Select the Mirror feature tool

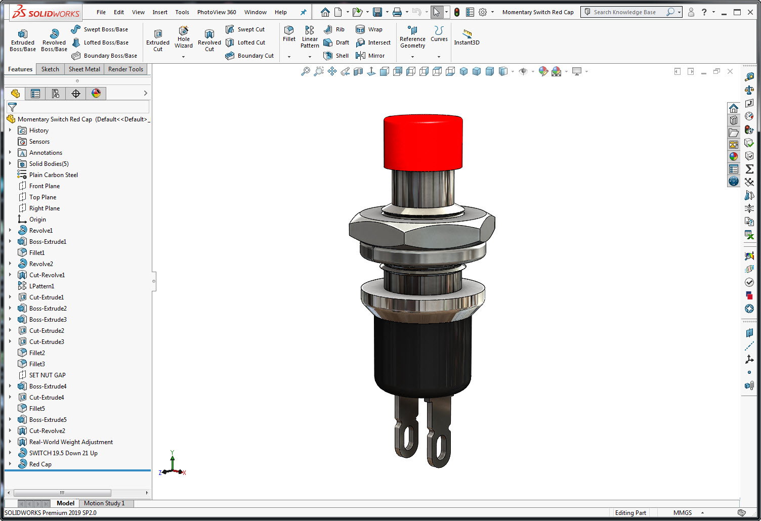tap(370, 56)
